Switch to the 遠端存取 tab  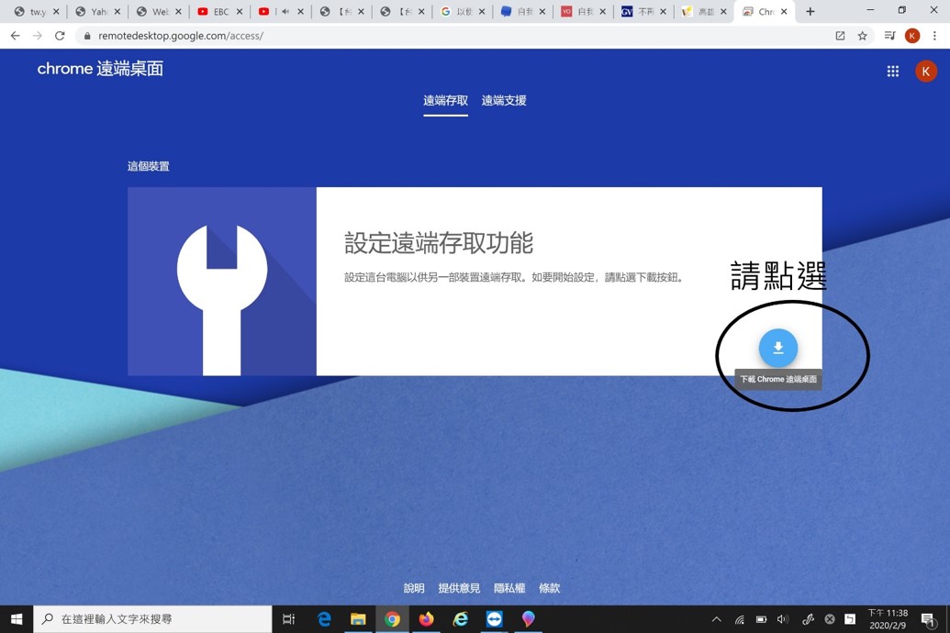click(x=445, y=101)
